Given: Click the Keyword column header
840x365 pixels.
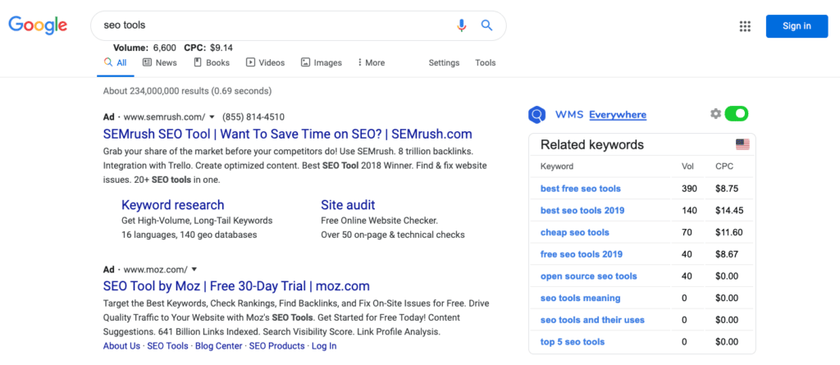Looking at the screenshot, I should tap(557, 167).
